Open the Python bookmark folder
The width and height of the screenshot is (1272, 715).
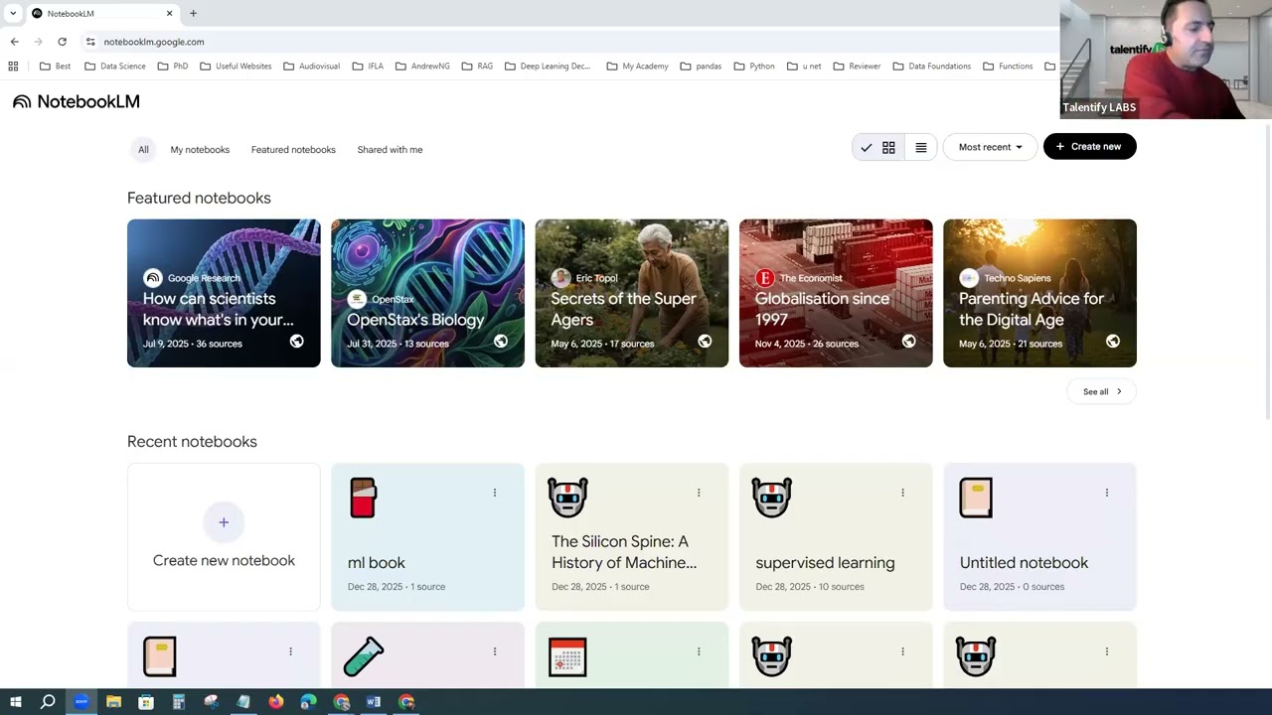[754, 67]
